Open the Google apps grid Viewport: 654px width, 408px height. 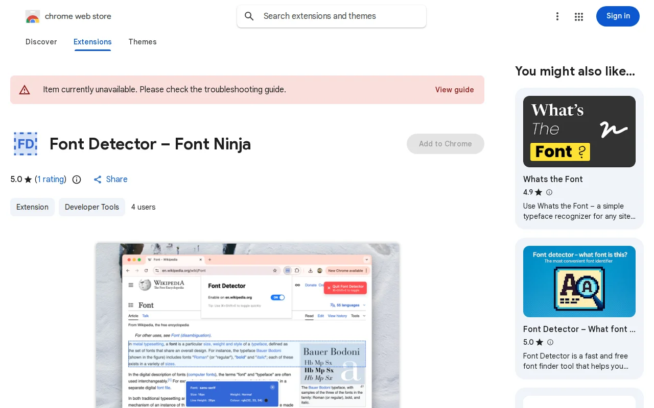pyautogui.click(x=579, y=16)
